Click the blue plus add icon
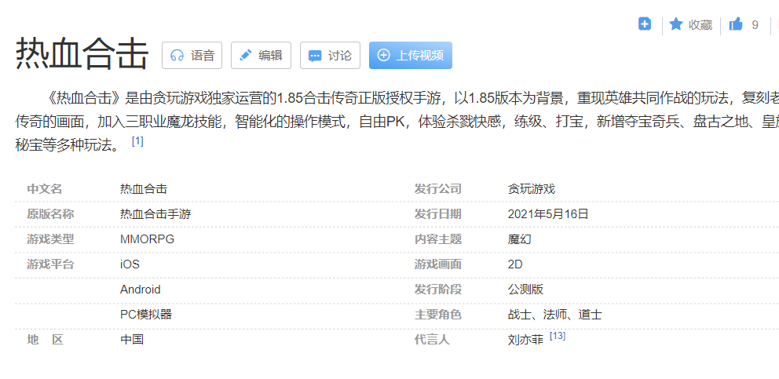Viewport: 779px width, 379px height. click(x=645, y=24)
